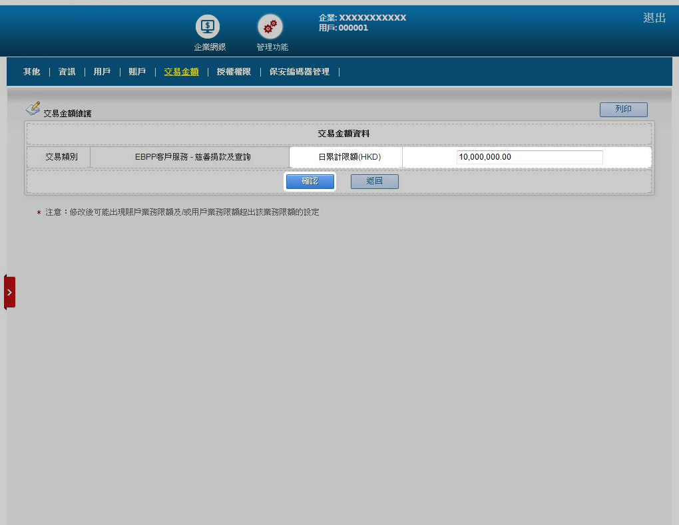Image resolution: width=679 pixels, height=525 pixels.
Task: Go back using the 返回 button
Action: [374, 182]
